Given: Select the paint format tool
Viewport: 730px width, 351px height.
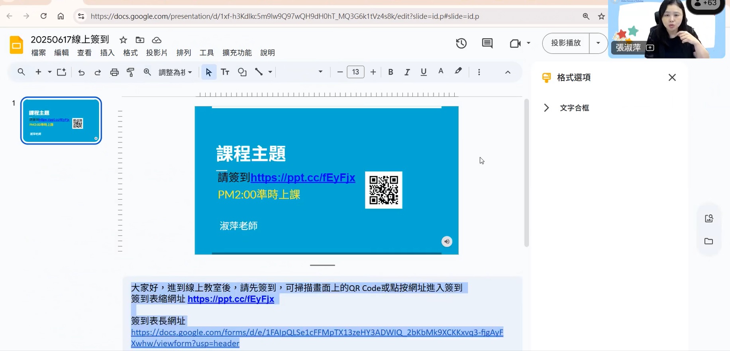Looking at the screenshot, I should tap(131, 72).
